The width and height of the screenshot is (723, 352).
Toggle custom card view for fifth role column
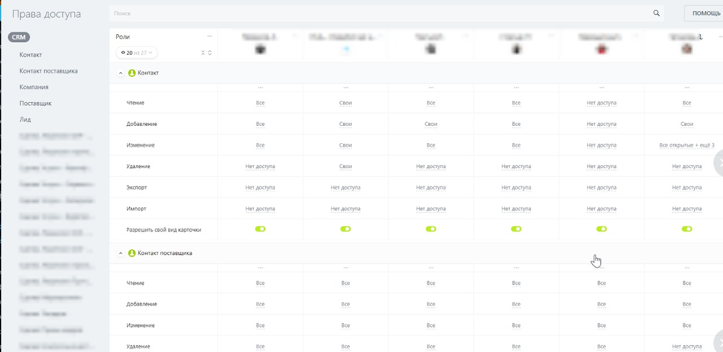tap(601, 229)
